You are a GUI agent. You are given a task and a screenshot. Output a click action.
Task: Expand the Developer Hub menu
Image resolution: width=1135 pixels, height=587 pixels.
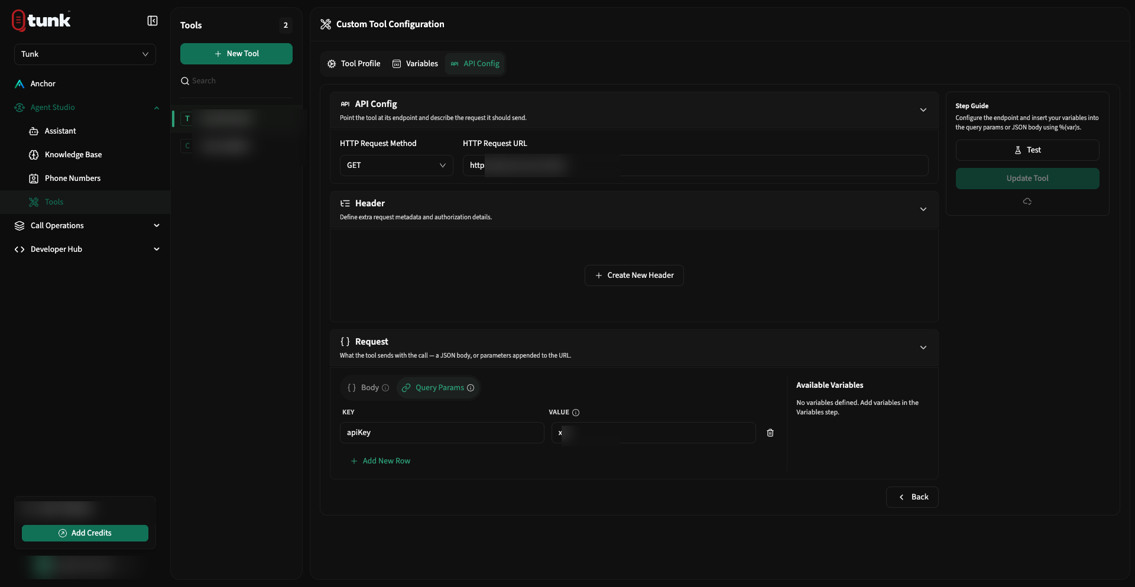(157, 249)
